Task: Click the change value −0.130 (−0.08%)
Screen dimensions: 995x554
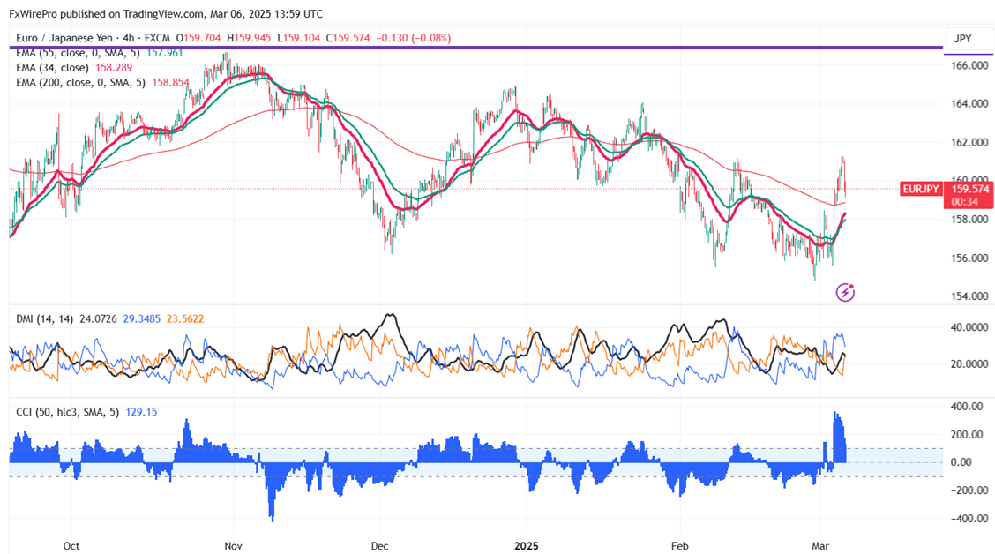Action: (413, 38)
